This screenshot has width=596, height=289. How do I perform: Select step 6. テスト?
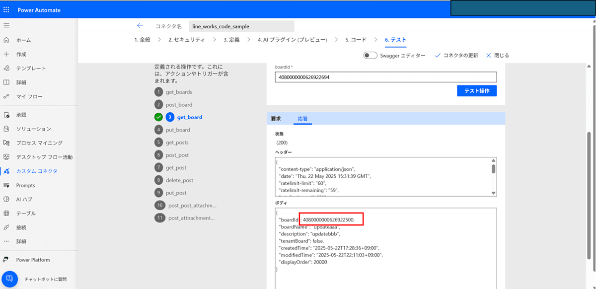point(396,40)
